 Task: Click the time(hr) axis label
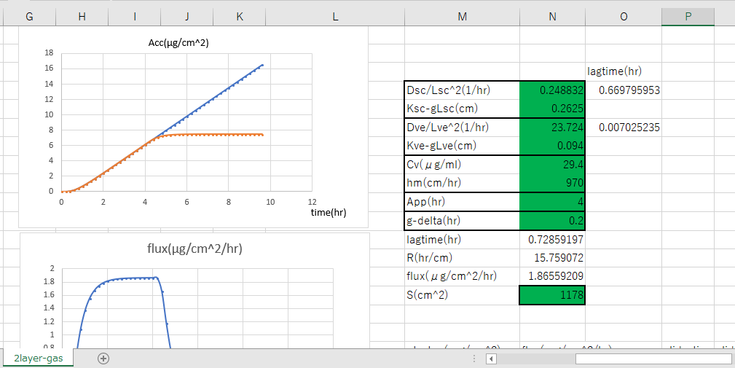(328, 212)
